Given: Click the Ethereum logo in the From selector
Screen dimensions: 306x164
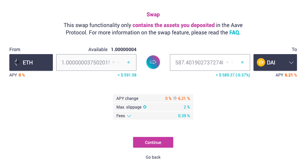Looking at the screenshot, I should pyautogui.click(x=16, y=62).
